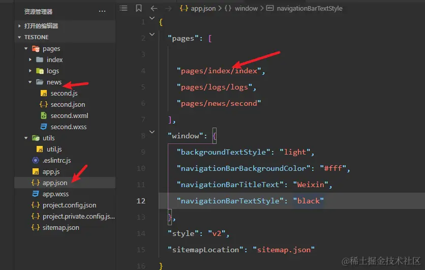Image resolution: width=425 pixels, height=270 pixels.
Task: Open project.config.json file
Action: coord(69,205)
